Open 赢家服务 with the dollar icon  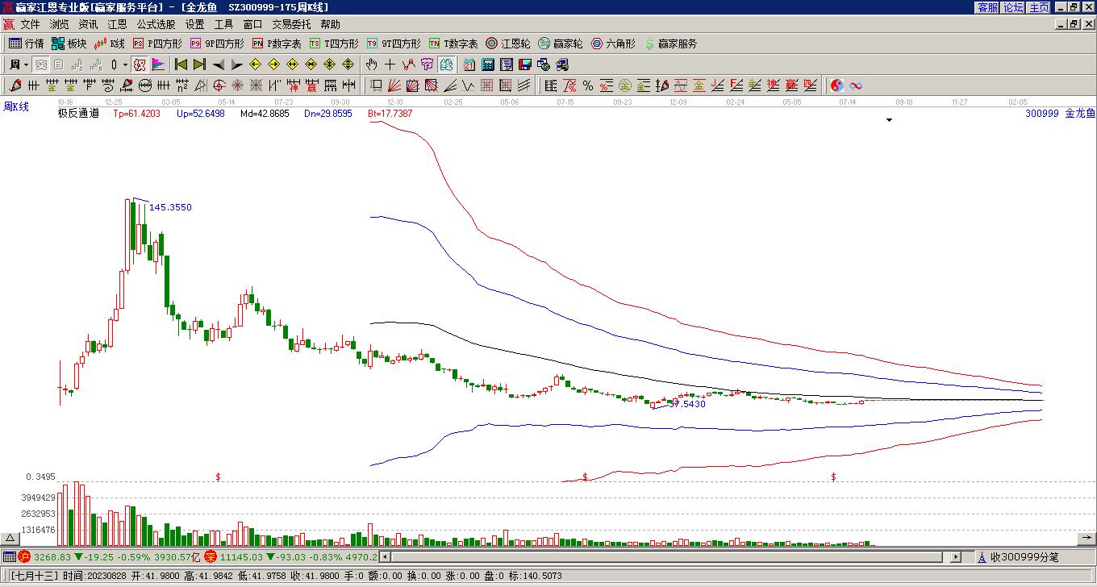[x=670, y=44]
